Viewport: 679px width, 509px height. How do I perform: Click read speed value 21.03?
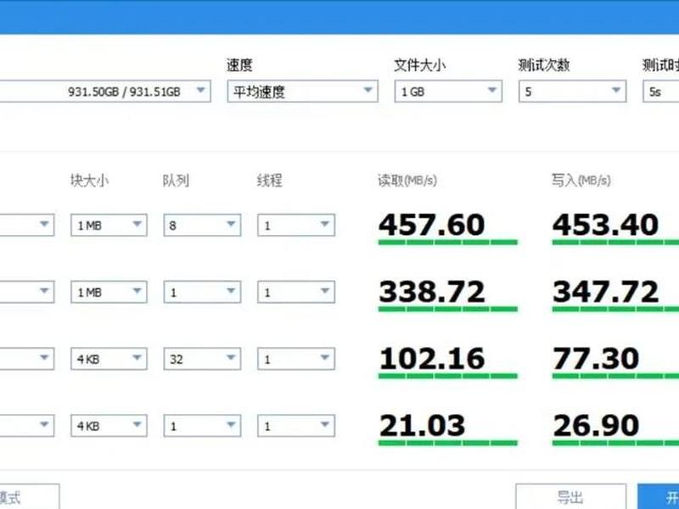(x=422, y=426)
